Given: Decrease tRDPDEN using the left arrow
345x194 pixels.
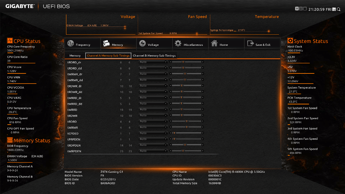Looking at the screenshot, I should pyautogui.click(x=170, y=145).
